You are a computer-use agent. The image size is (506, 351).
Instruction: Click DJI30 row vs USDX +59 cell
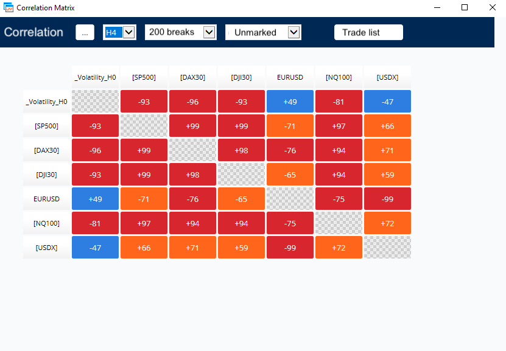coord(387,175)
